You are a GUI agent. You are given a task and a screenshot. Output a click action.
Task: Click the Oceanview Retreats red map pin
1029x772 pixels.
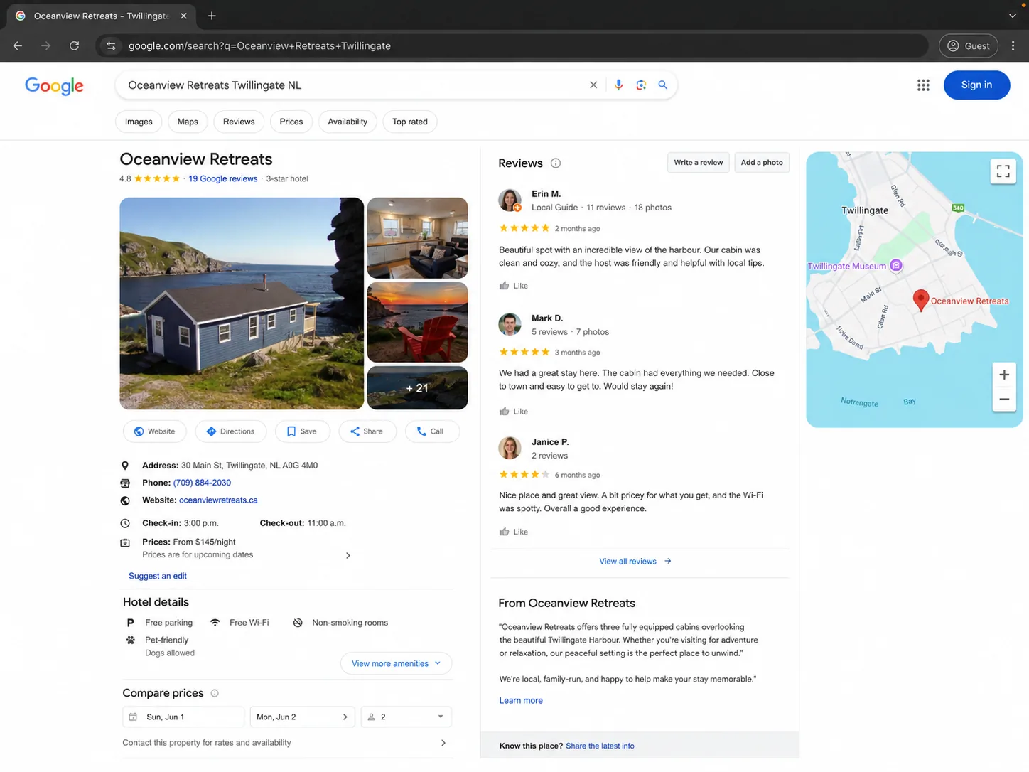click(920, 300)
